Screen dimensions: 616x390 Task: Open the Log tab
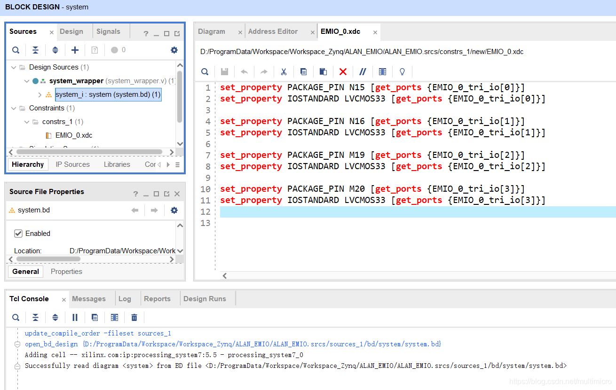coord(125,299)
